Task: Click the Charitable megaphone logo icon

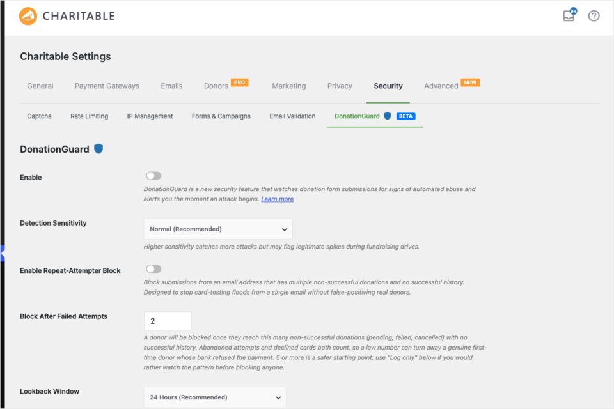Action: tap(28, 16)
